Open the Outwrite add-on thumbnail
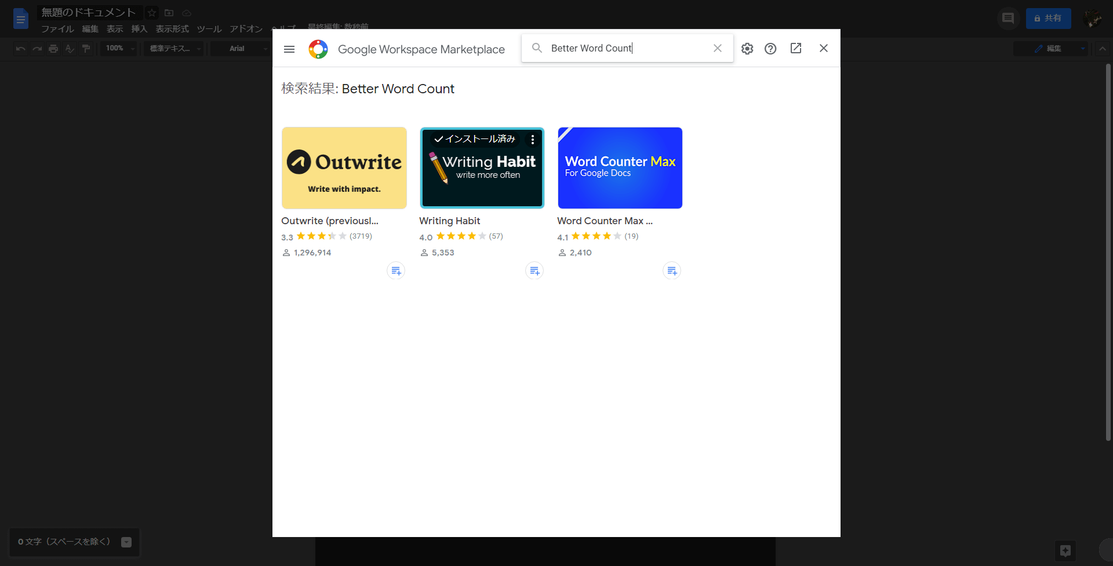The width and height of the screenshot is (1113, 566). tap(344, 168)
